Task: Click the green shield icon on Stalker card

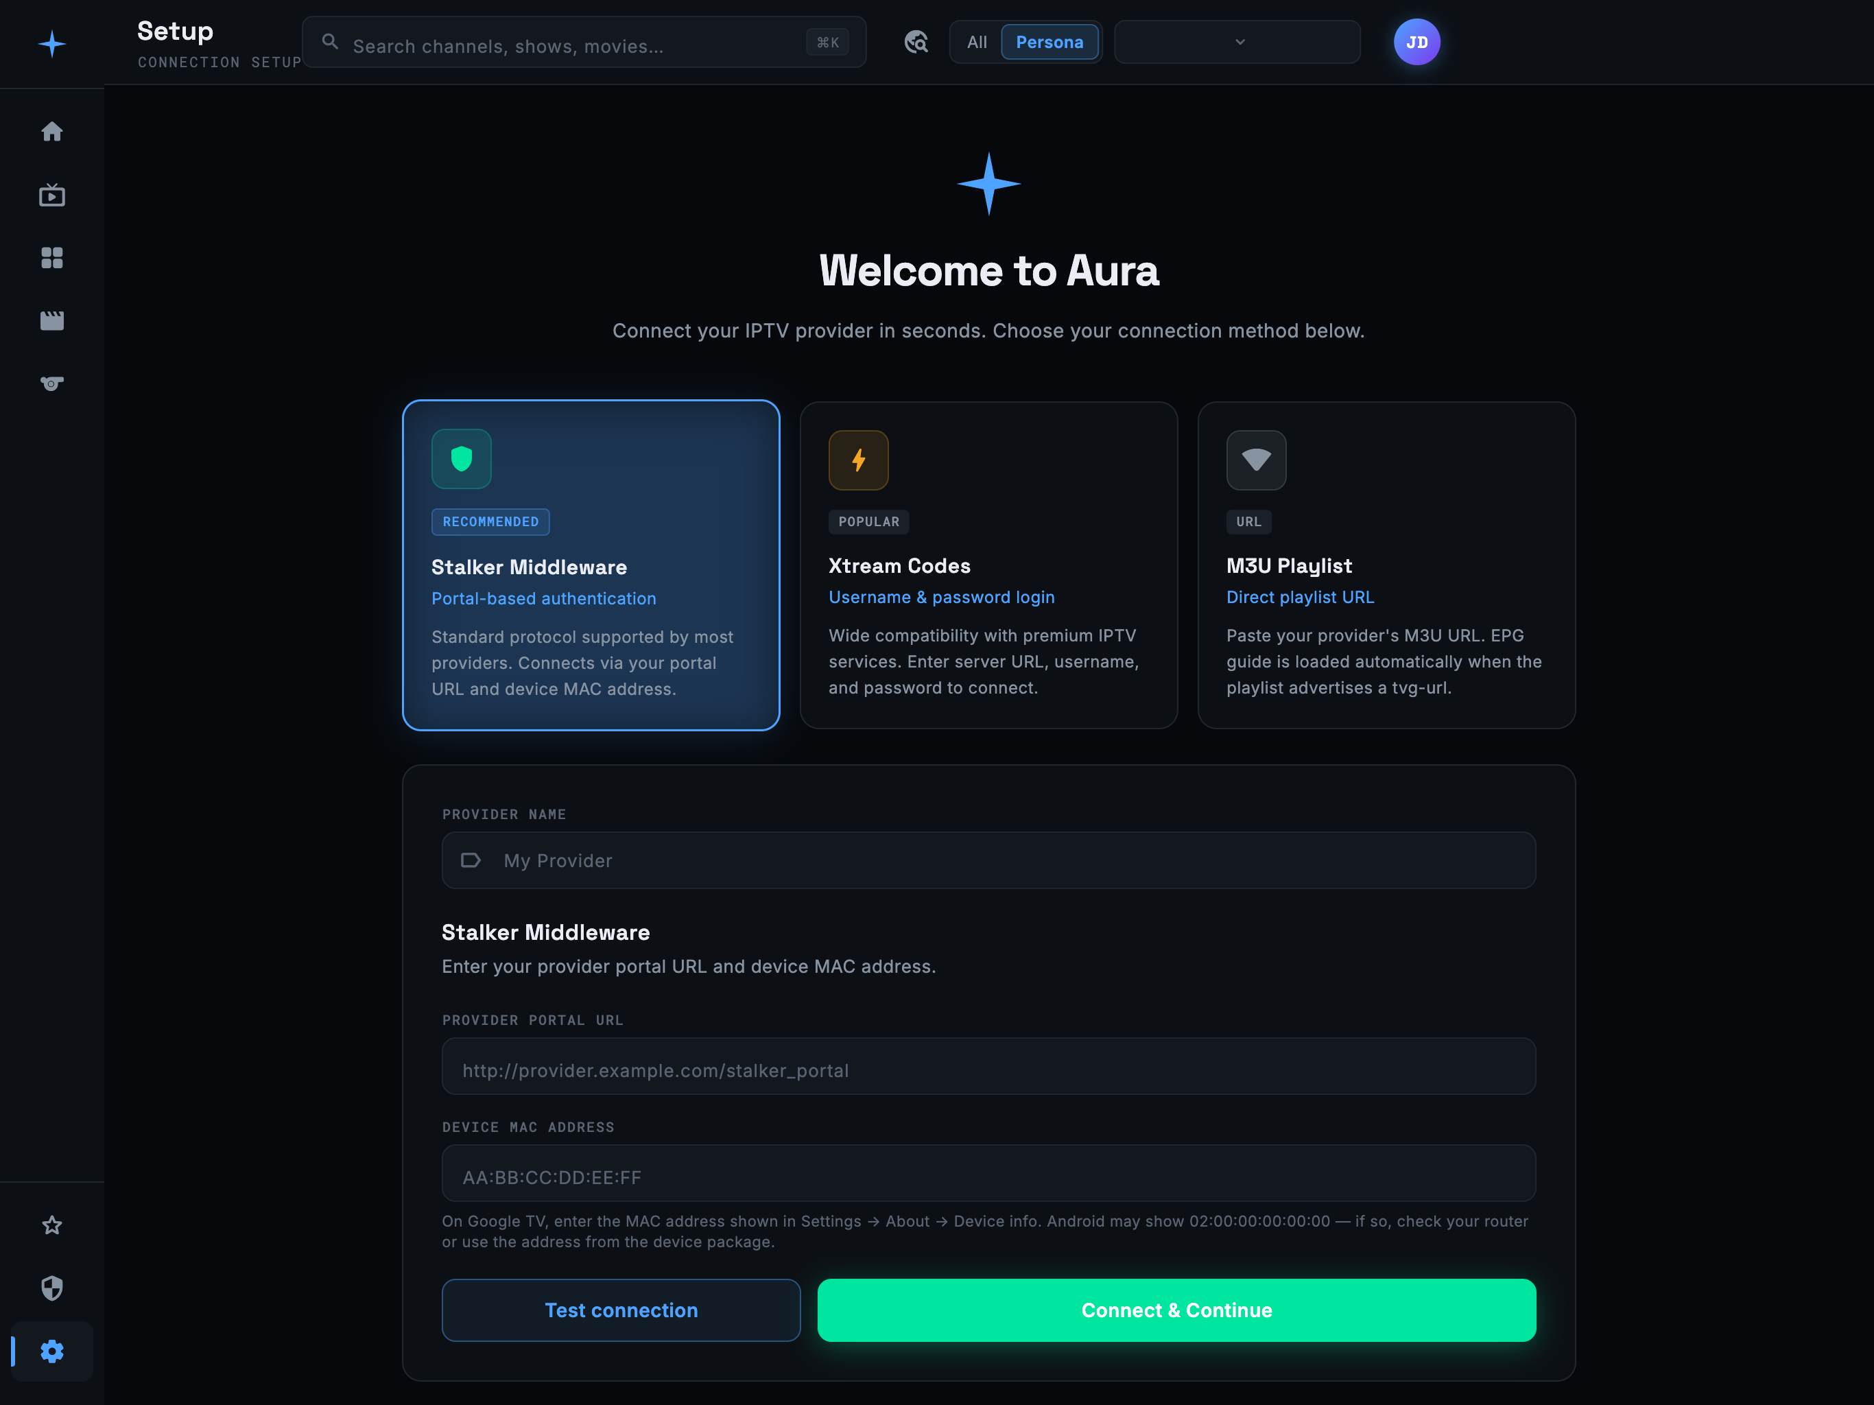Action: [461, 458]
